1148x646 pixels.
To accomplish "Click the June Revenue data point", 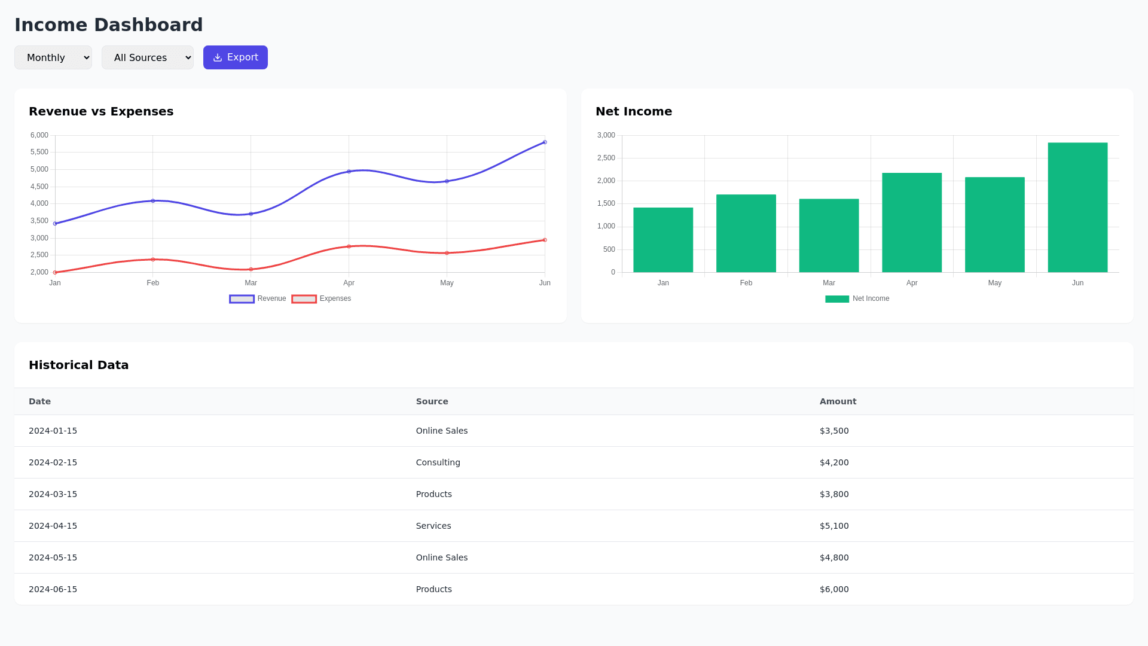I will (x=545, y=142).
